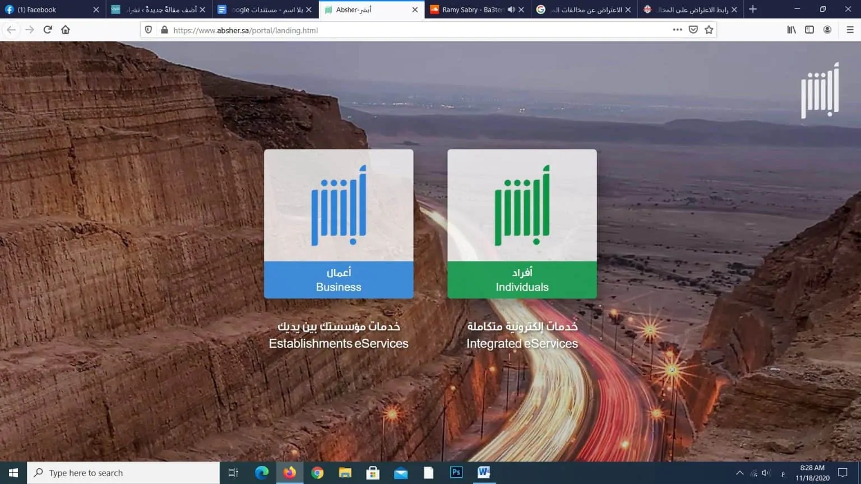Click the Firefox taskbar icon
The image size is (861, 484).
pos(289,473)
